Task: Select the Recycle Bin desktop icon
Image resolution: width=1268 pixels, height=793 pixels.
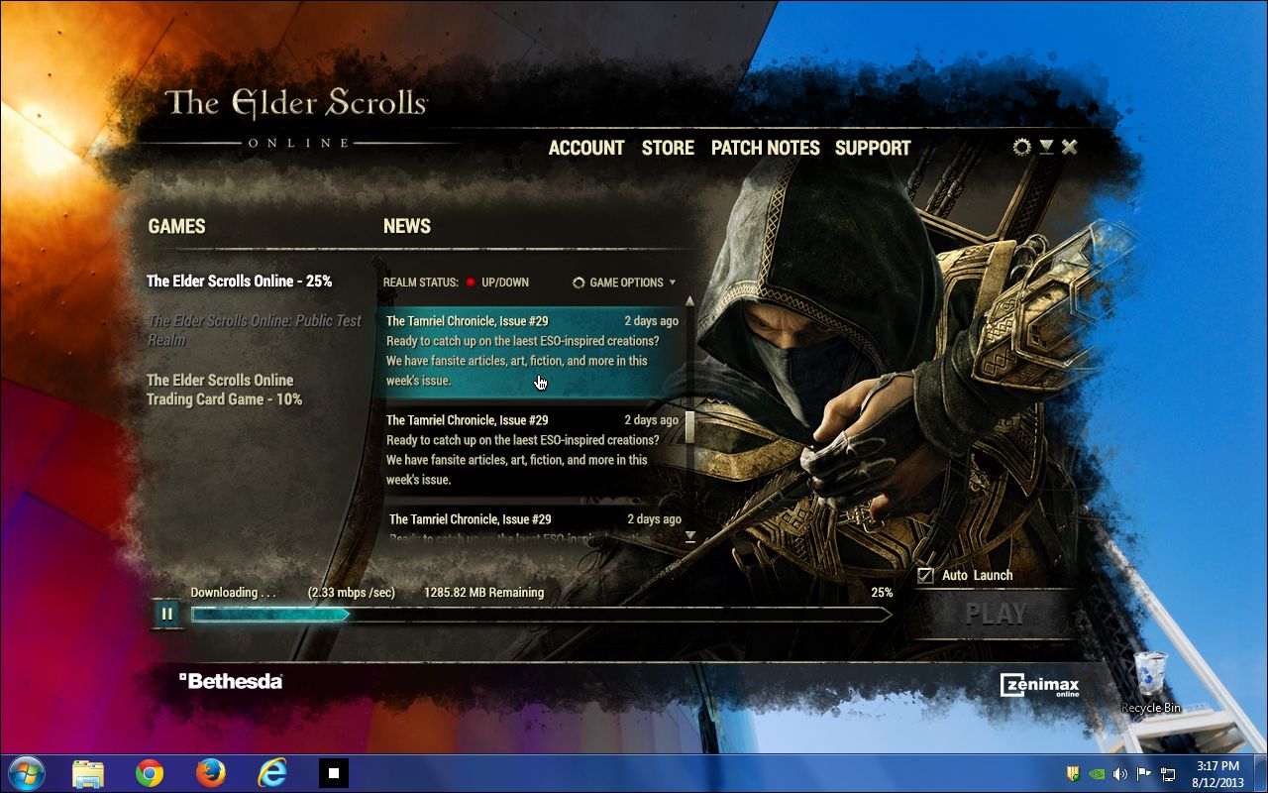Action: (x=1150, y=682)
